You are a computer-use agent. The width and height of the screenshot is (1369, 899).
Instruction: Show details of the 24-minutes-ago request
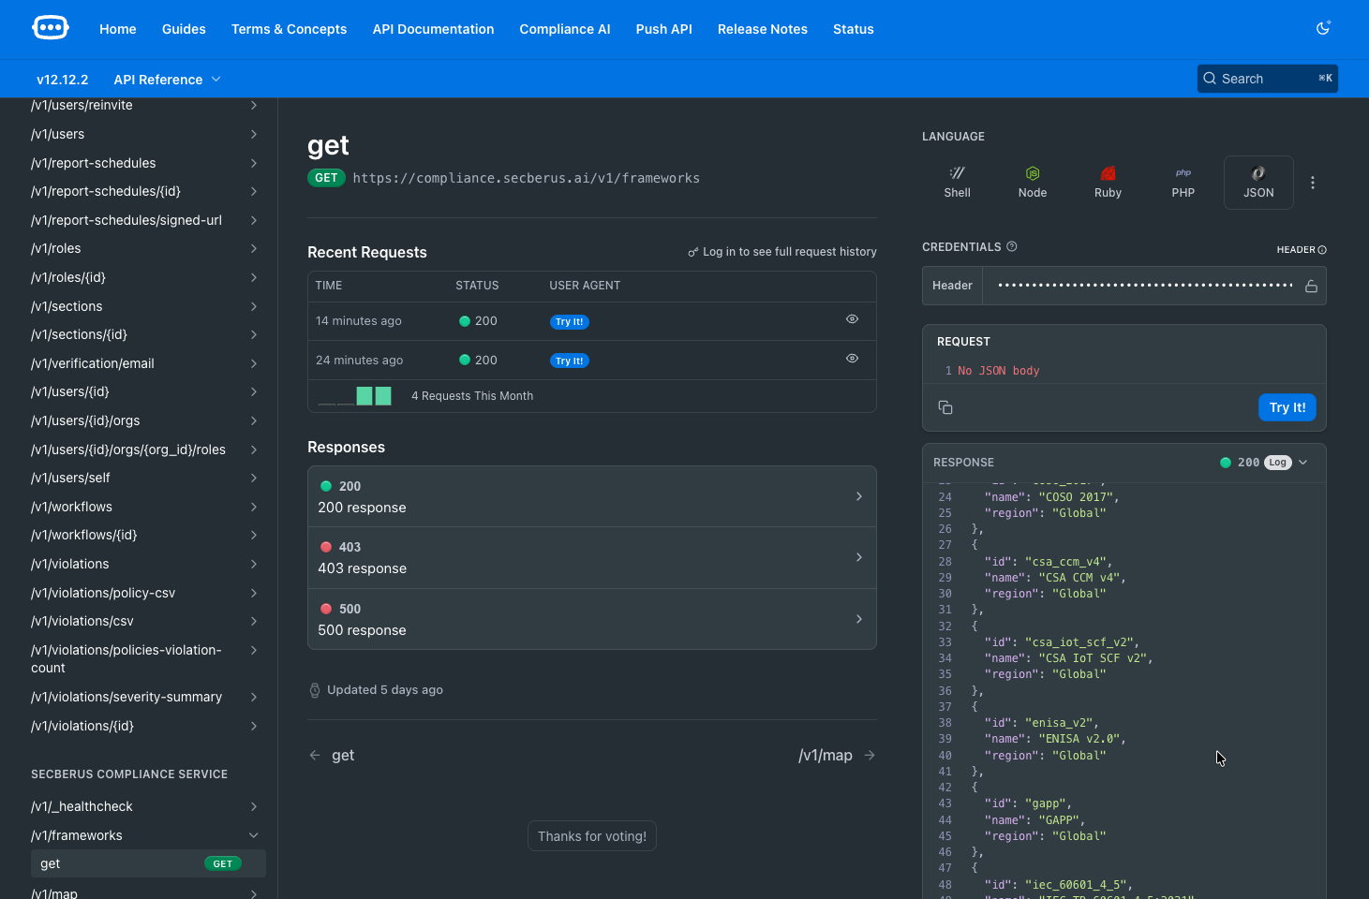pos(852,358)
